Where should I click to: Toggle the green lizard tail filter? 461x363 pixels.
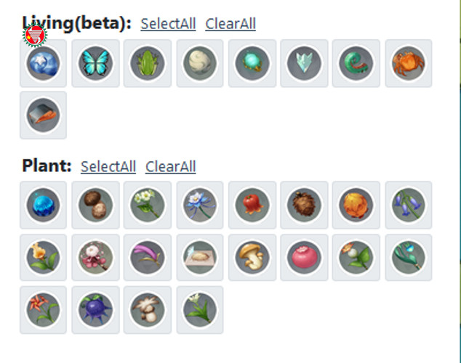[356, 63]
